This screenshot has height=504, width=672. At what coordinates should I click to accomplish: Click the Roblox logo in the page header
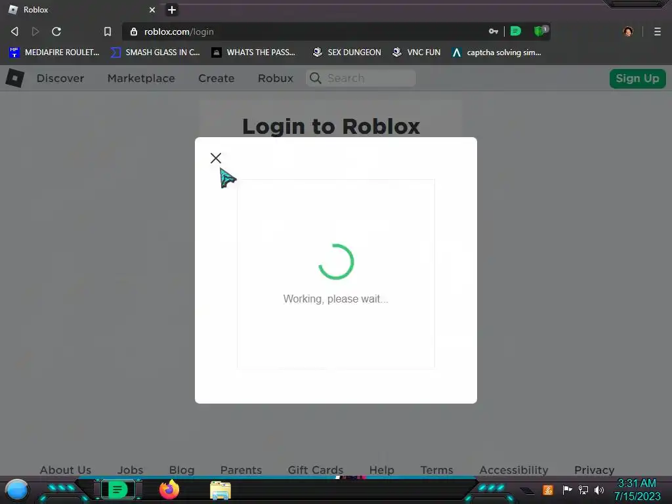click(x=15, y=78)
